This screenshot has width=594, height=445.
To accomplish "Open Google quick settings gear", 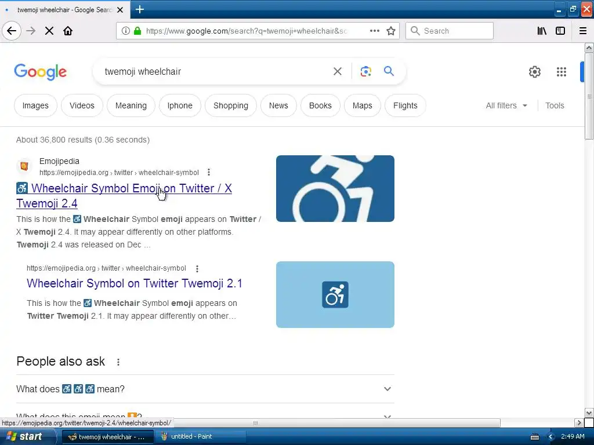I will click(x=534, y=71).
